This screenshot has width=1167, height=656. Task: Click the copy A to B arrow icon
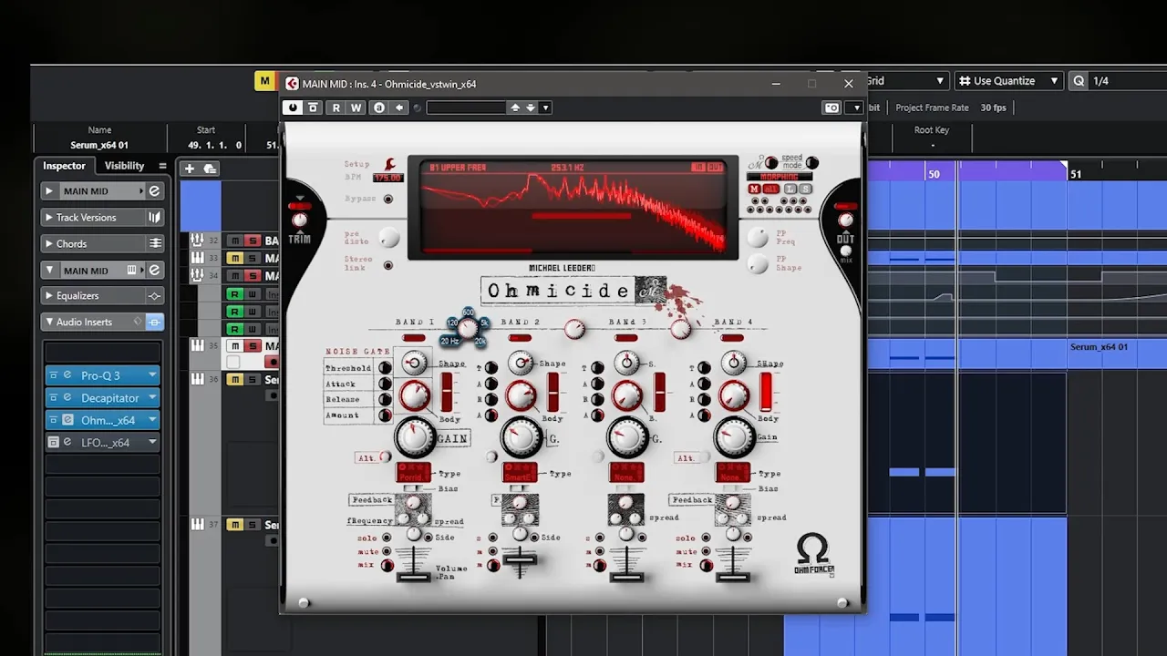point(399,108)
